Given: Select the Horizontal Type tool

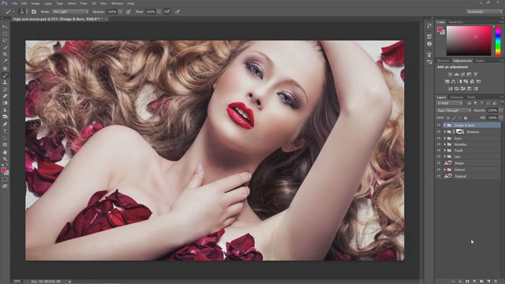Looking at the screenshot, I should [x=5, y=131].
